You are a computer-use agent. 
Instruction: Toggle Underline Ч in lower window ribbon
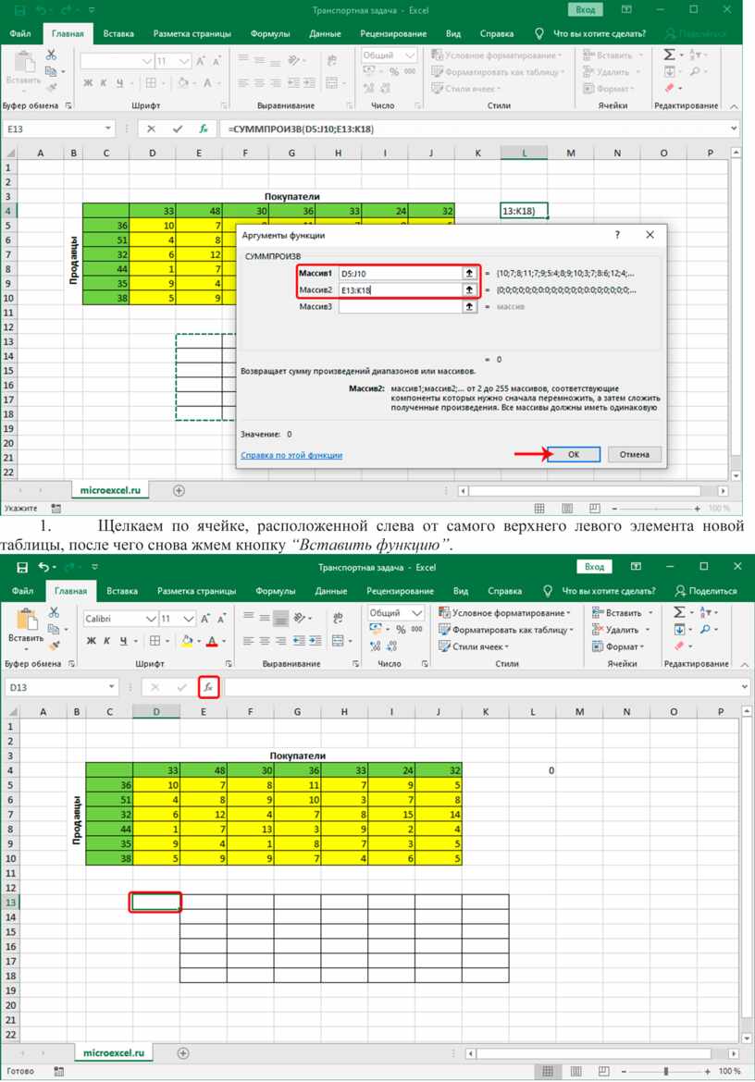(x=123, y=641)
